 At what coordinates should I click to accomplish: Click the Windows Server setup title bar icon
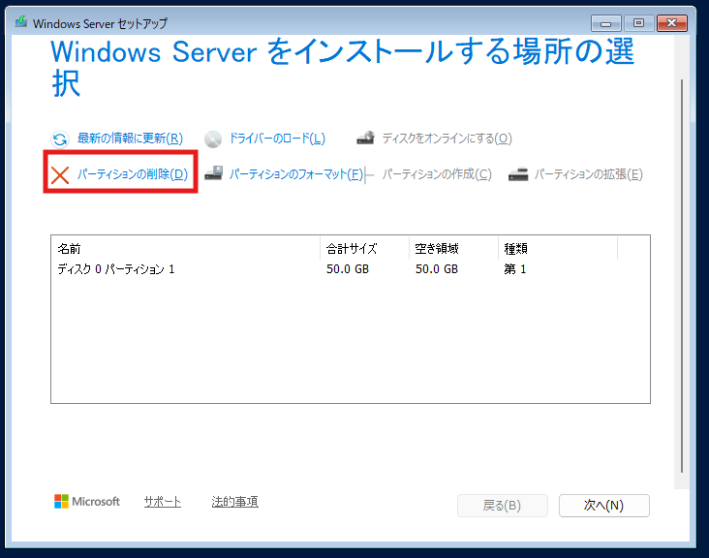click(20, 22)
